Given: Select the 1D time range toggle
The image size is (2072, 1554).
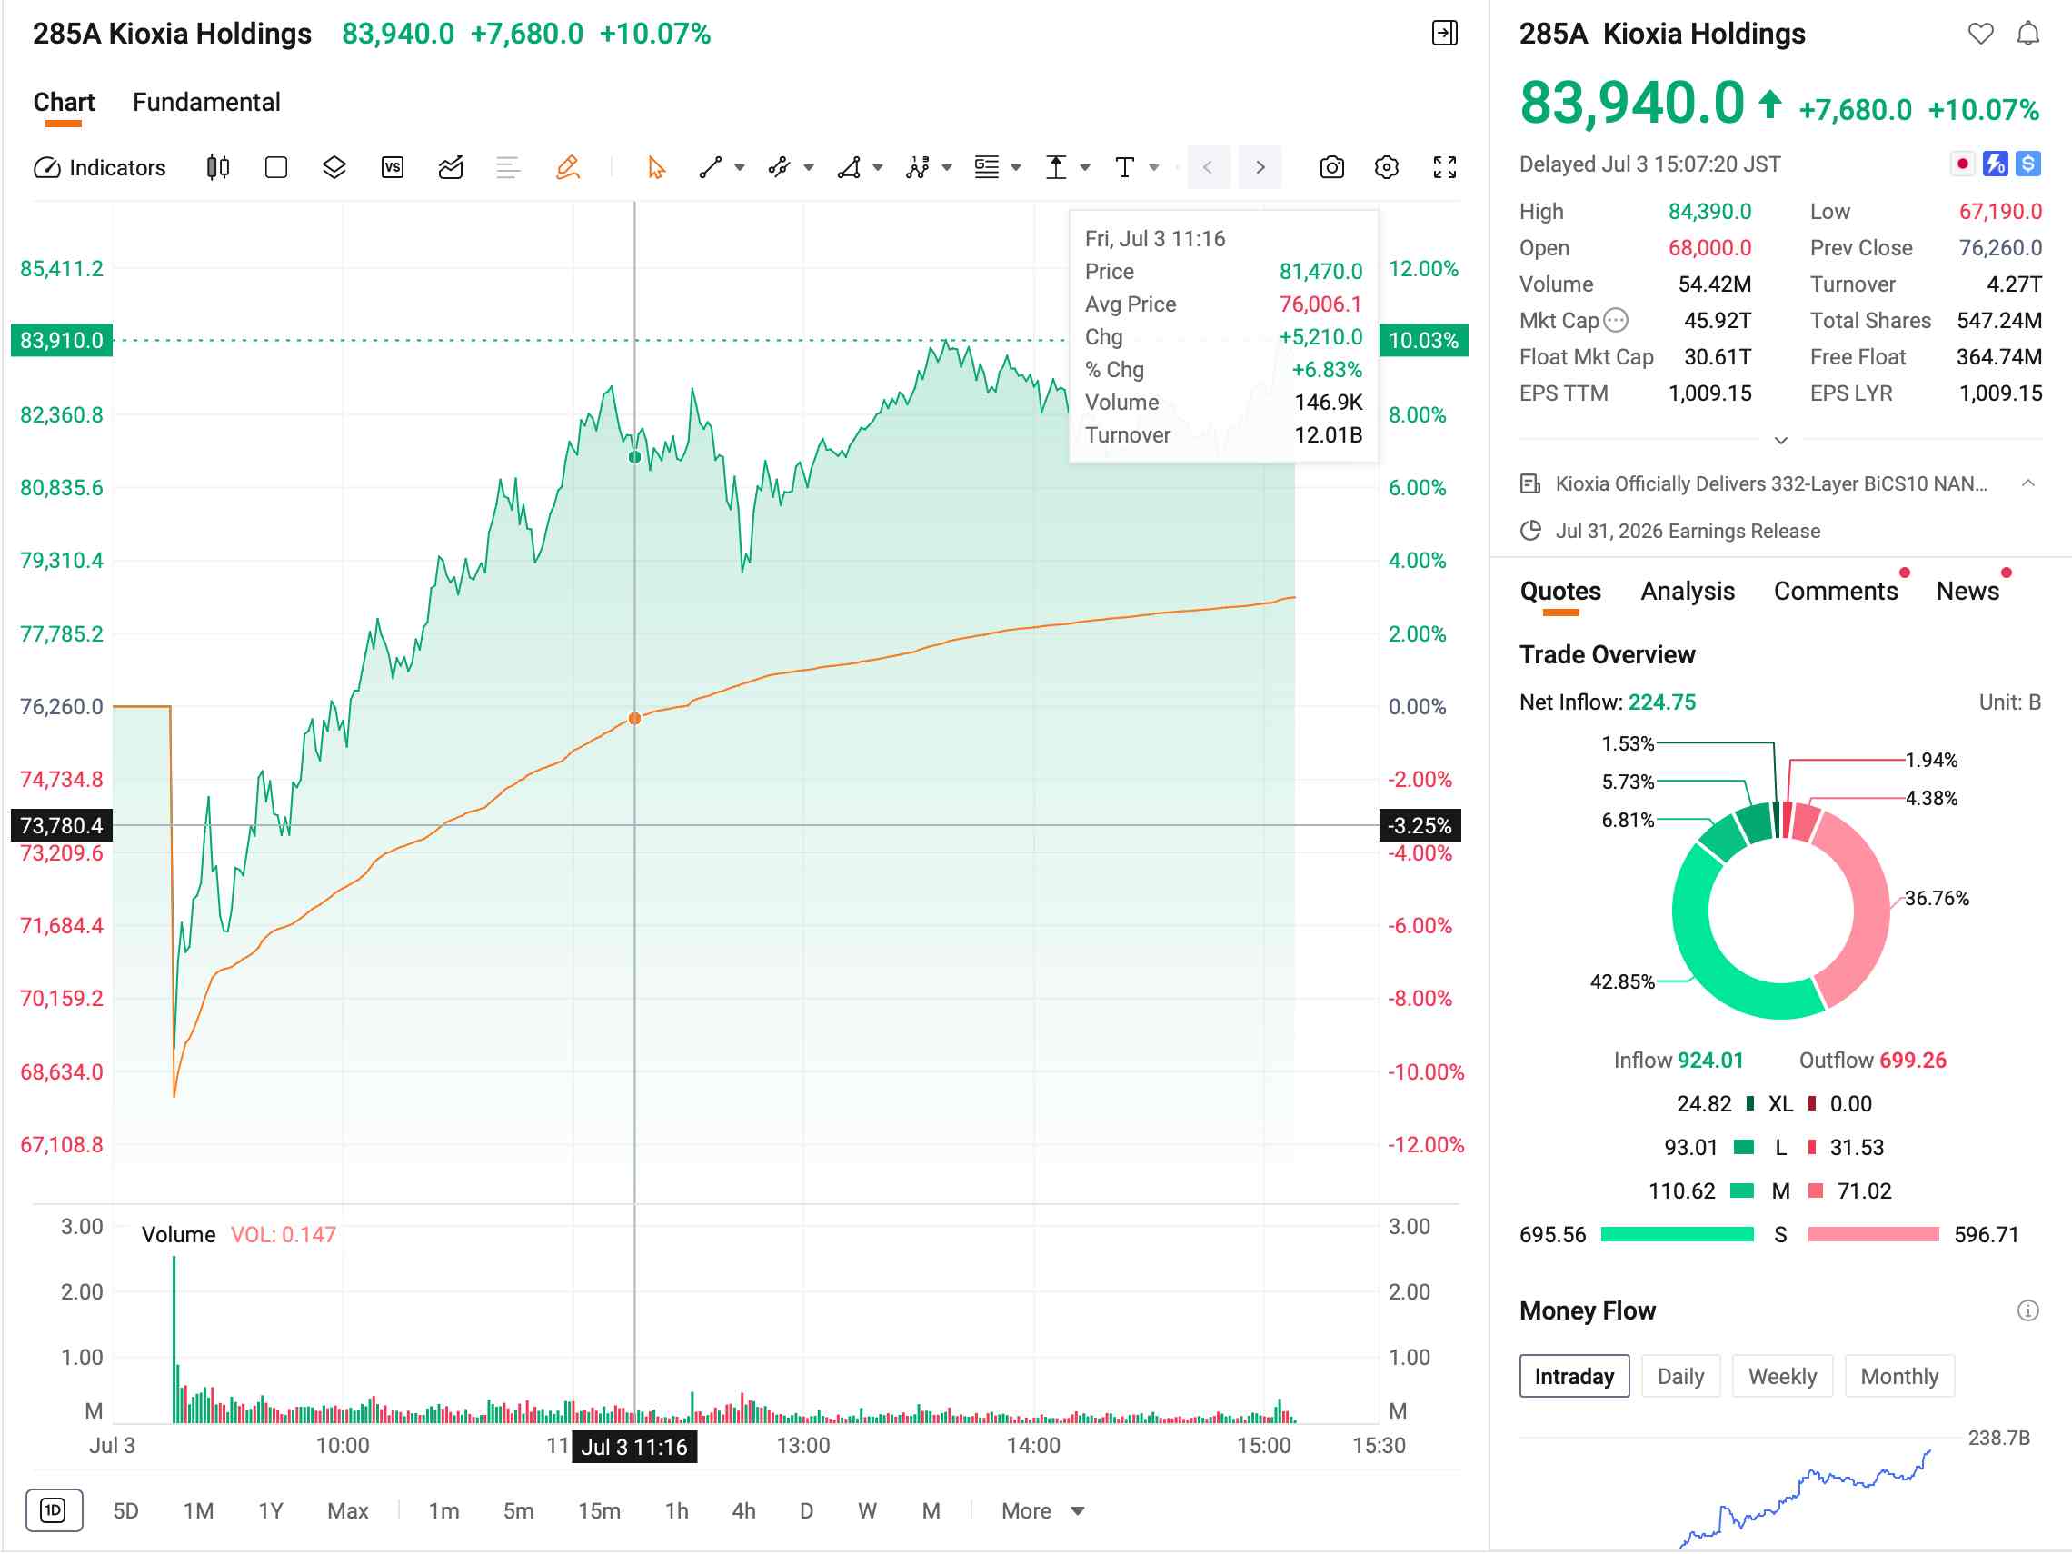Looking at the screenshot, I should 54,1510.
